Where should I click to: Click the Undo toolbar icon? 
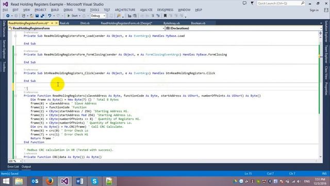tap(49, 16)
